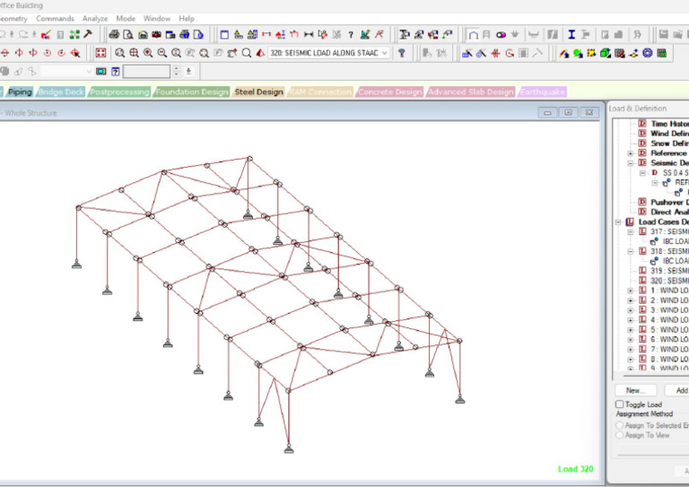The image size is (689, 487).
Task: Select the 320 : SEISMIC load case item
Action: pos(662,281)
